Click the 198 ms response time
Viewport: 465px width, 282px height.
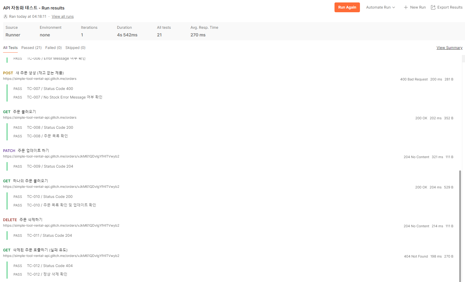click(x=436, y=256)
